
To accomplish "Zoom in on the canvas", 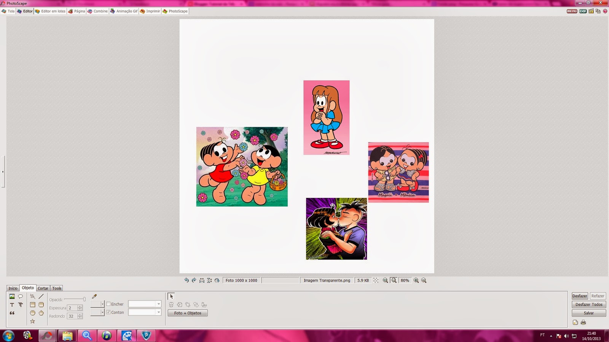I will 416,280.
